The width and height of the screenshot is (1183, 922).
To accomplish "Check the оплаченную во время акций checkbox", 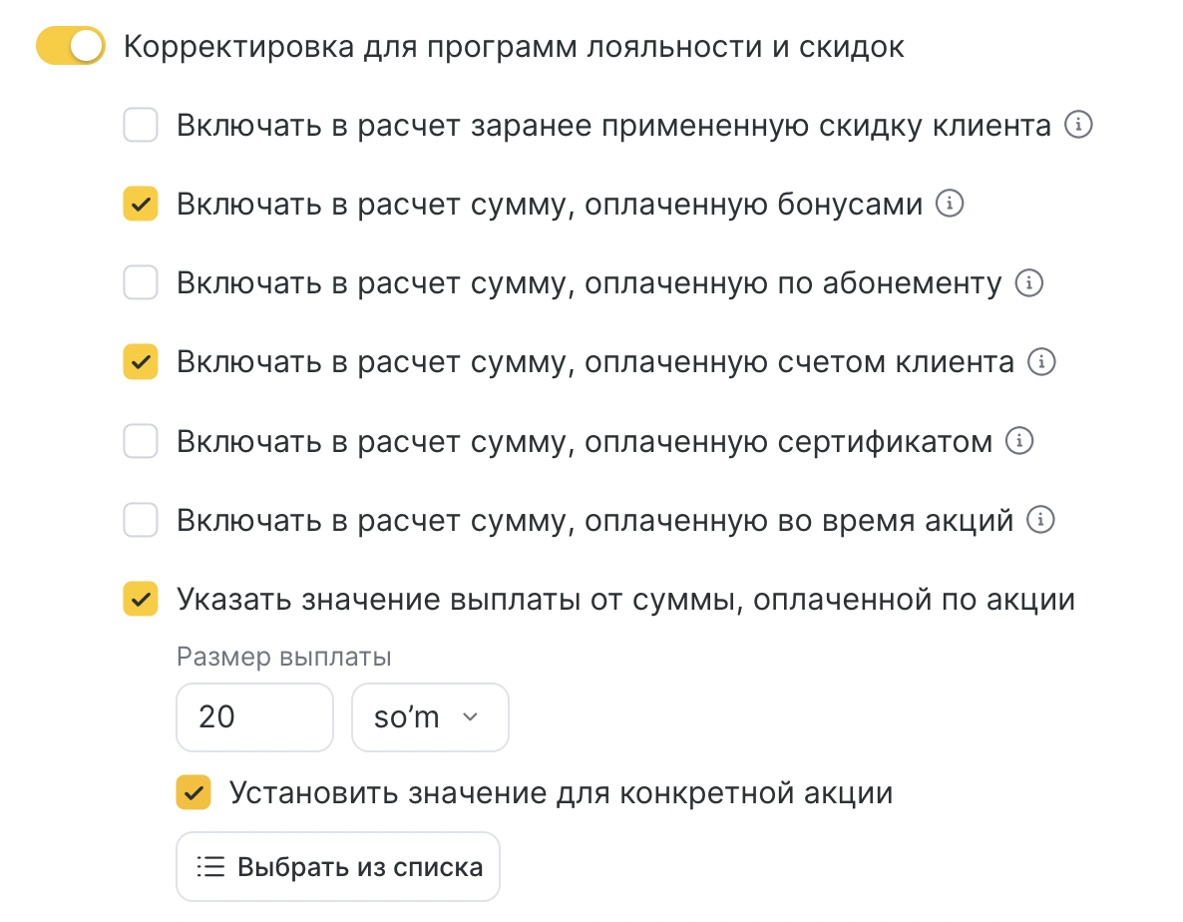I will pyautogui.click(x=141, y=520).
